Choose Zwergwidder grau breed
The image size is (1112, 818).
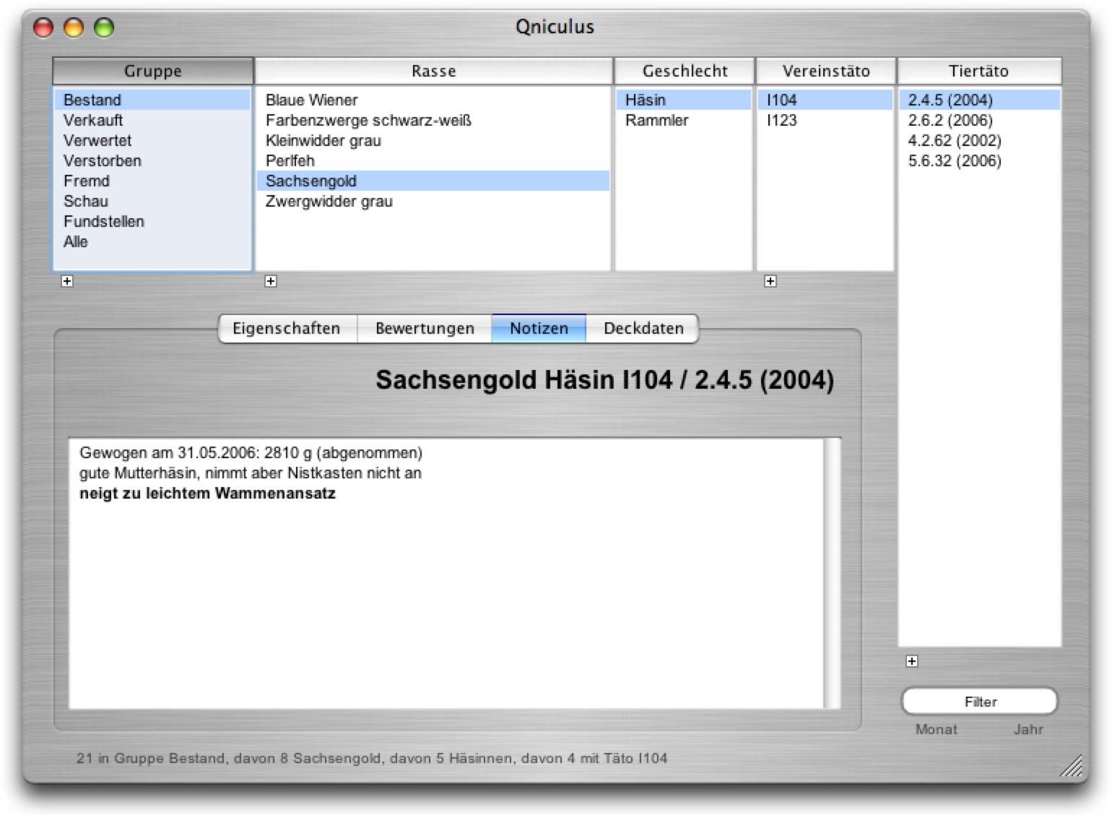coord(433,201)
